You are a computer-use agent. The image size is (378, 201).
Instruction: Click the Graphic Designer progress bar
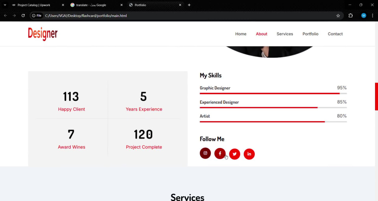(x=273, y=93)
